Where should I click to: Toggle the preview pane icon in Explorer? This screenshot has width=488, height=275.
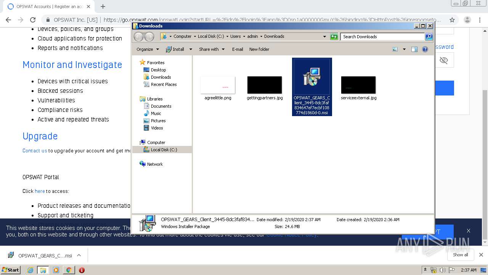click(x=414, y=49)
